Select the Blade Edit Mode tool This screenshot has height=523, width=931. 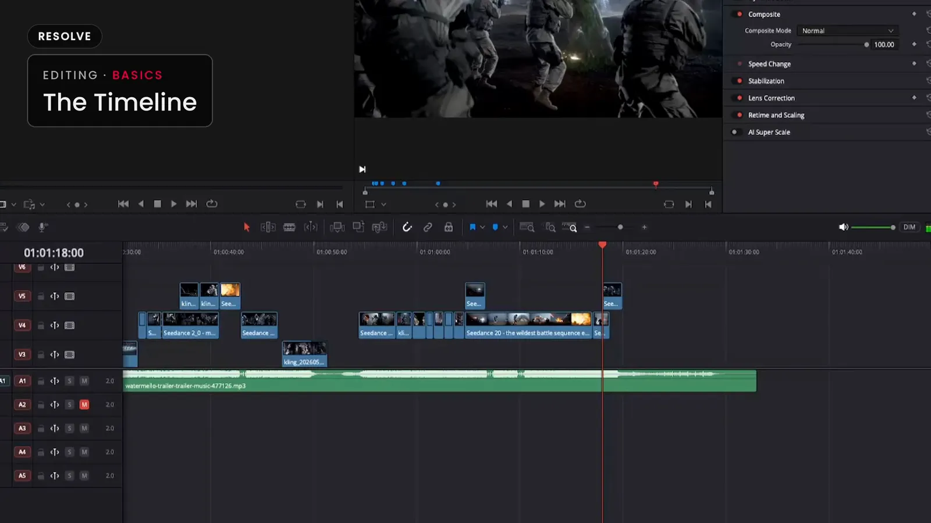tap(289, 227)
